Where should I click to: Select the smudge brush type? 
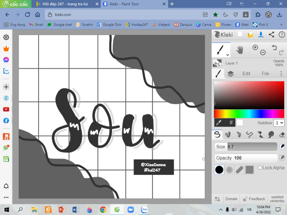click(x=271, y=135)
